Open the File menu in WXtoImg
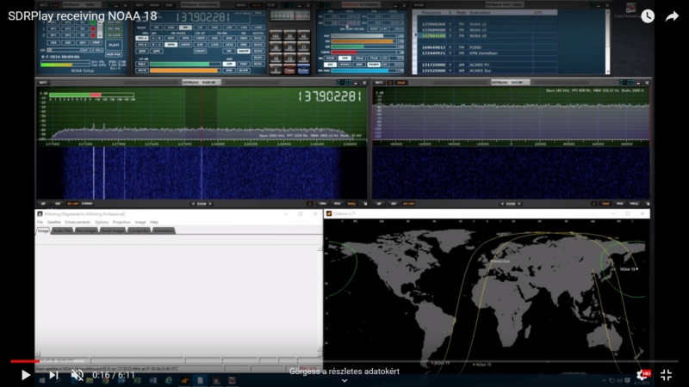This screenshot has height=387, width=689. tap(40, 222)
